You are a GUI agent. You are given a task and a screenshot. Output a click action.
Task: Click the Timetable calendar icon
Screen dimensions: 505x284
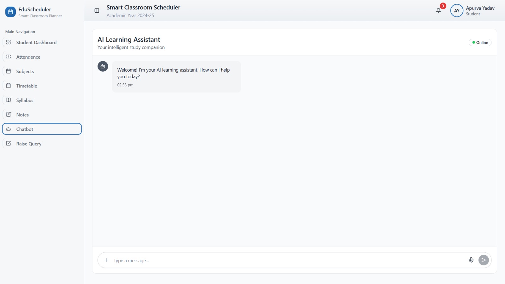[x=9, y=86]
